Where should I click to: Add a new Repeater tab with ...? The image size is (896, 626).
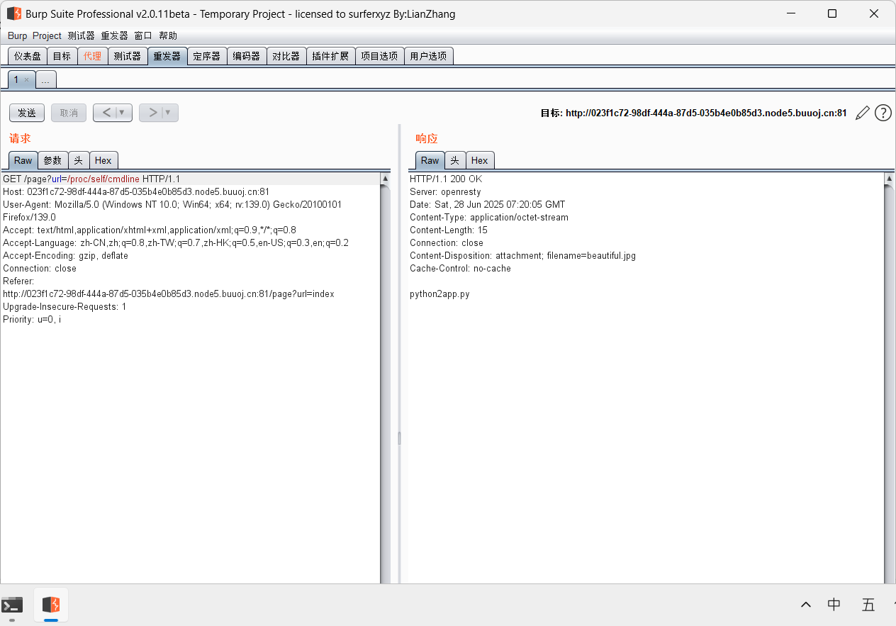point(45,80)
